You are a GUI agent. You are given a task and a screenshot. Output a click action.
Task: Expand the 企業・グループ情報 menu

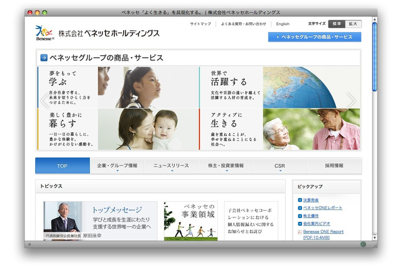[x=117, y=165]
